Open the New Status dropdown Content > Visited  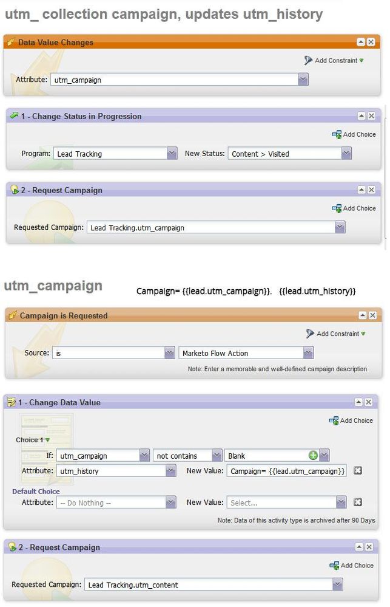click(346, 154)
